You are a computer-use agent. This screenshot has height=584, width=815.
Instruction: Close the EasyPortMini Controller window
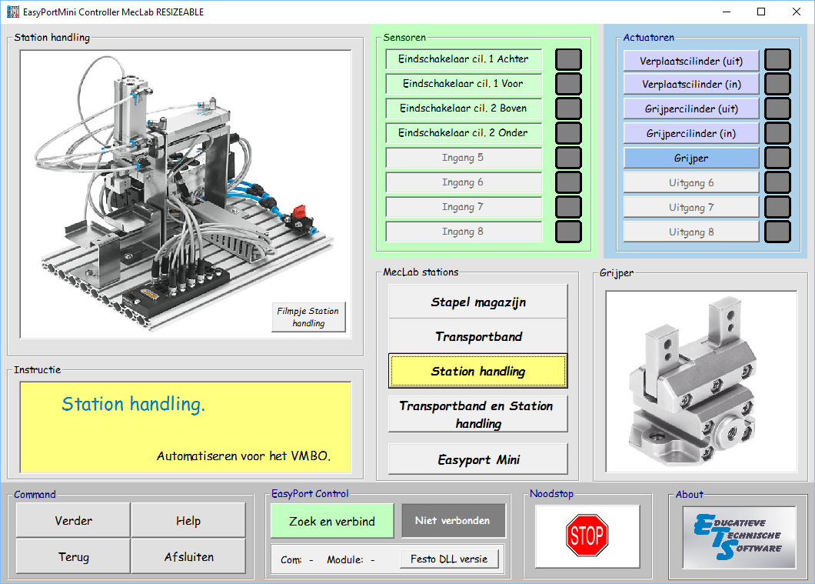coord(797,12)
